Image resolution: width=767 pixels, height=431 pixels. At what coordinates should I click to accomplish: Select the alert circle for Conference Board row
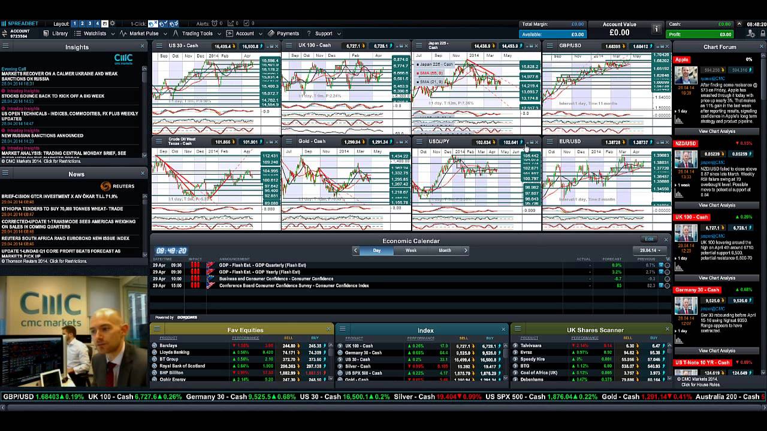[x=668, y=286]
